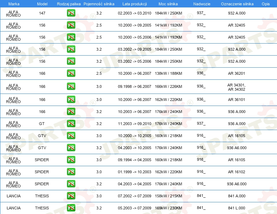Click the Lata produkcji column header
The width and height of the screenshot is (277, 214).
[135, 4]
